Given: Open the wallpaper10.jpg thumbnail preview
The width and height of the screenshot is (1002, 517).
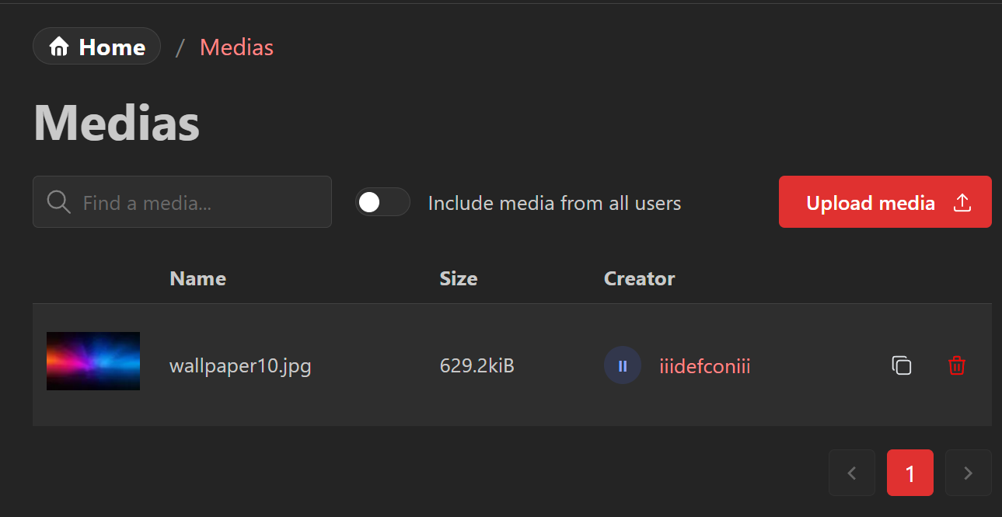Looking at the screenshot, I should click(x=93, y=361).
